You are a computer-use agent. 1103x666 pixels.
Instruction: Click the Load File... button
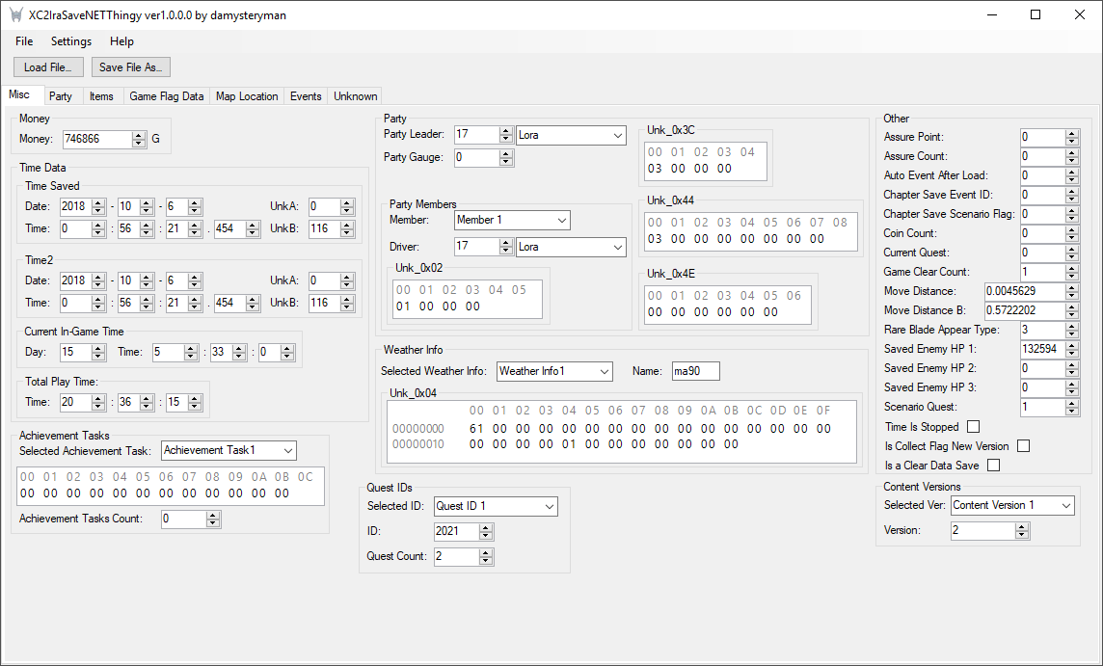(48, 67)
